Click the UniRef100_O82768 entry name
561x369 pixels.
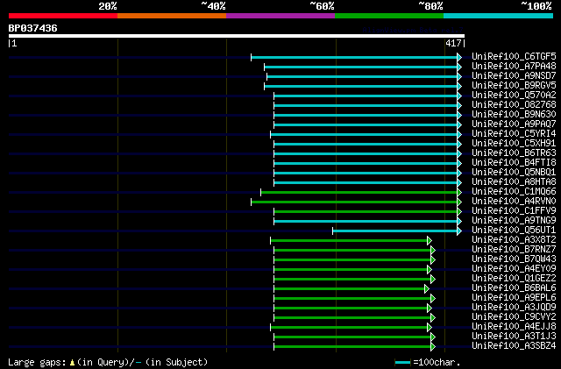tap(514, 105)
